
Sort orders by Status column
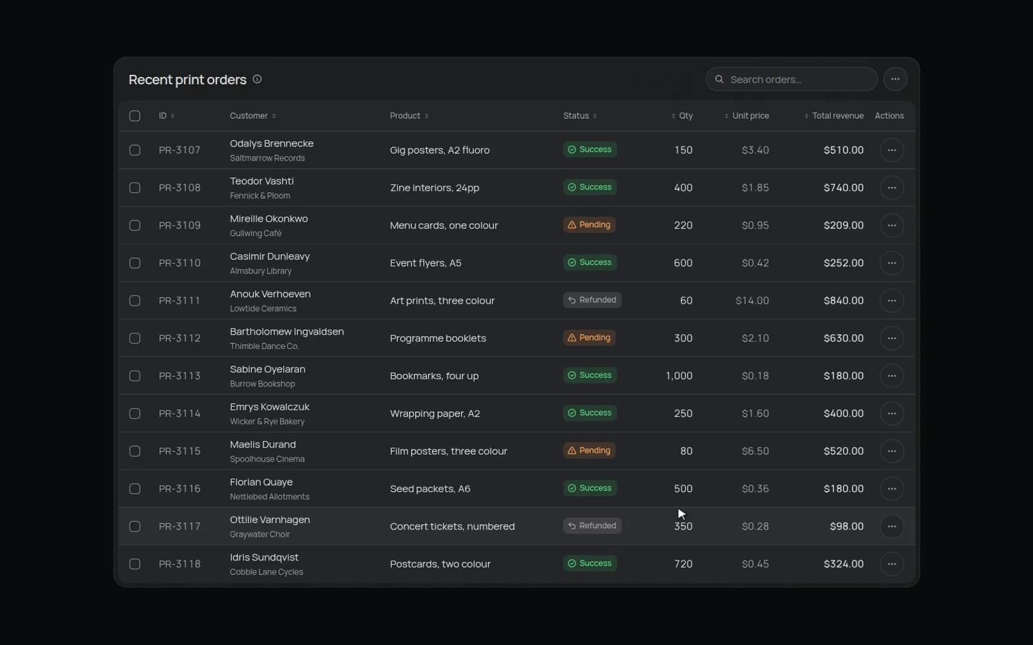coord(580,116)
